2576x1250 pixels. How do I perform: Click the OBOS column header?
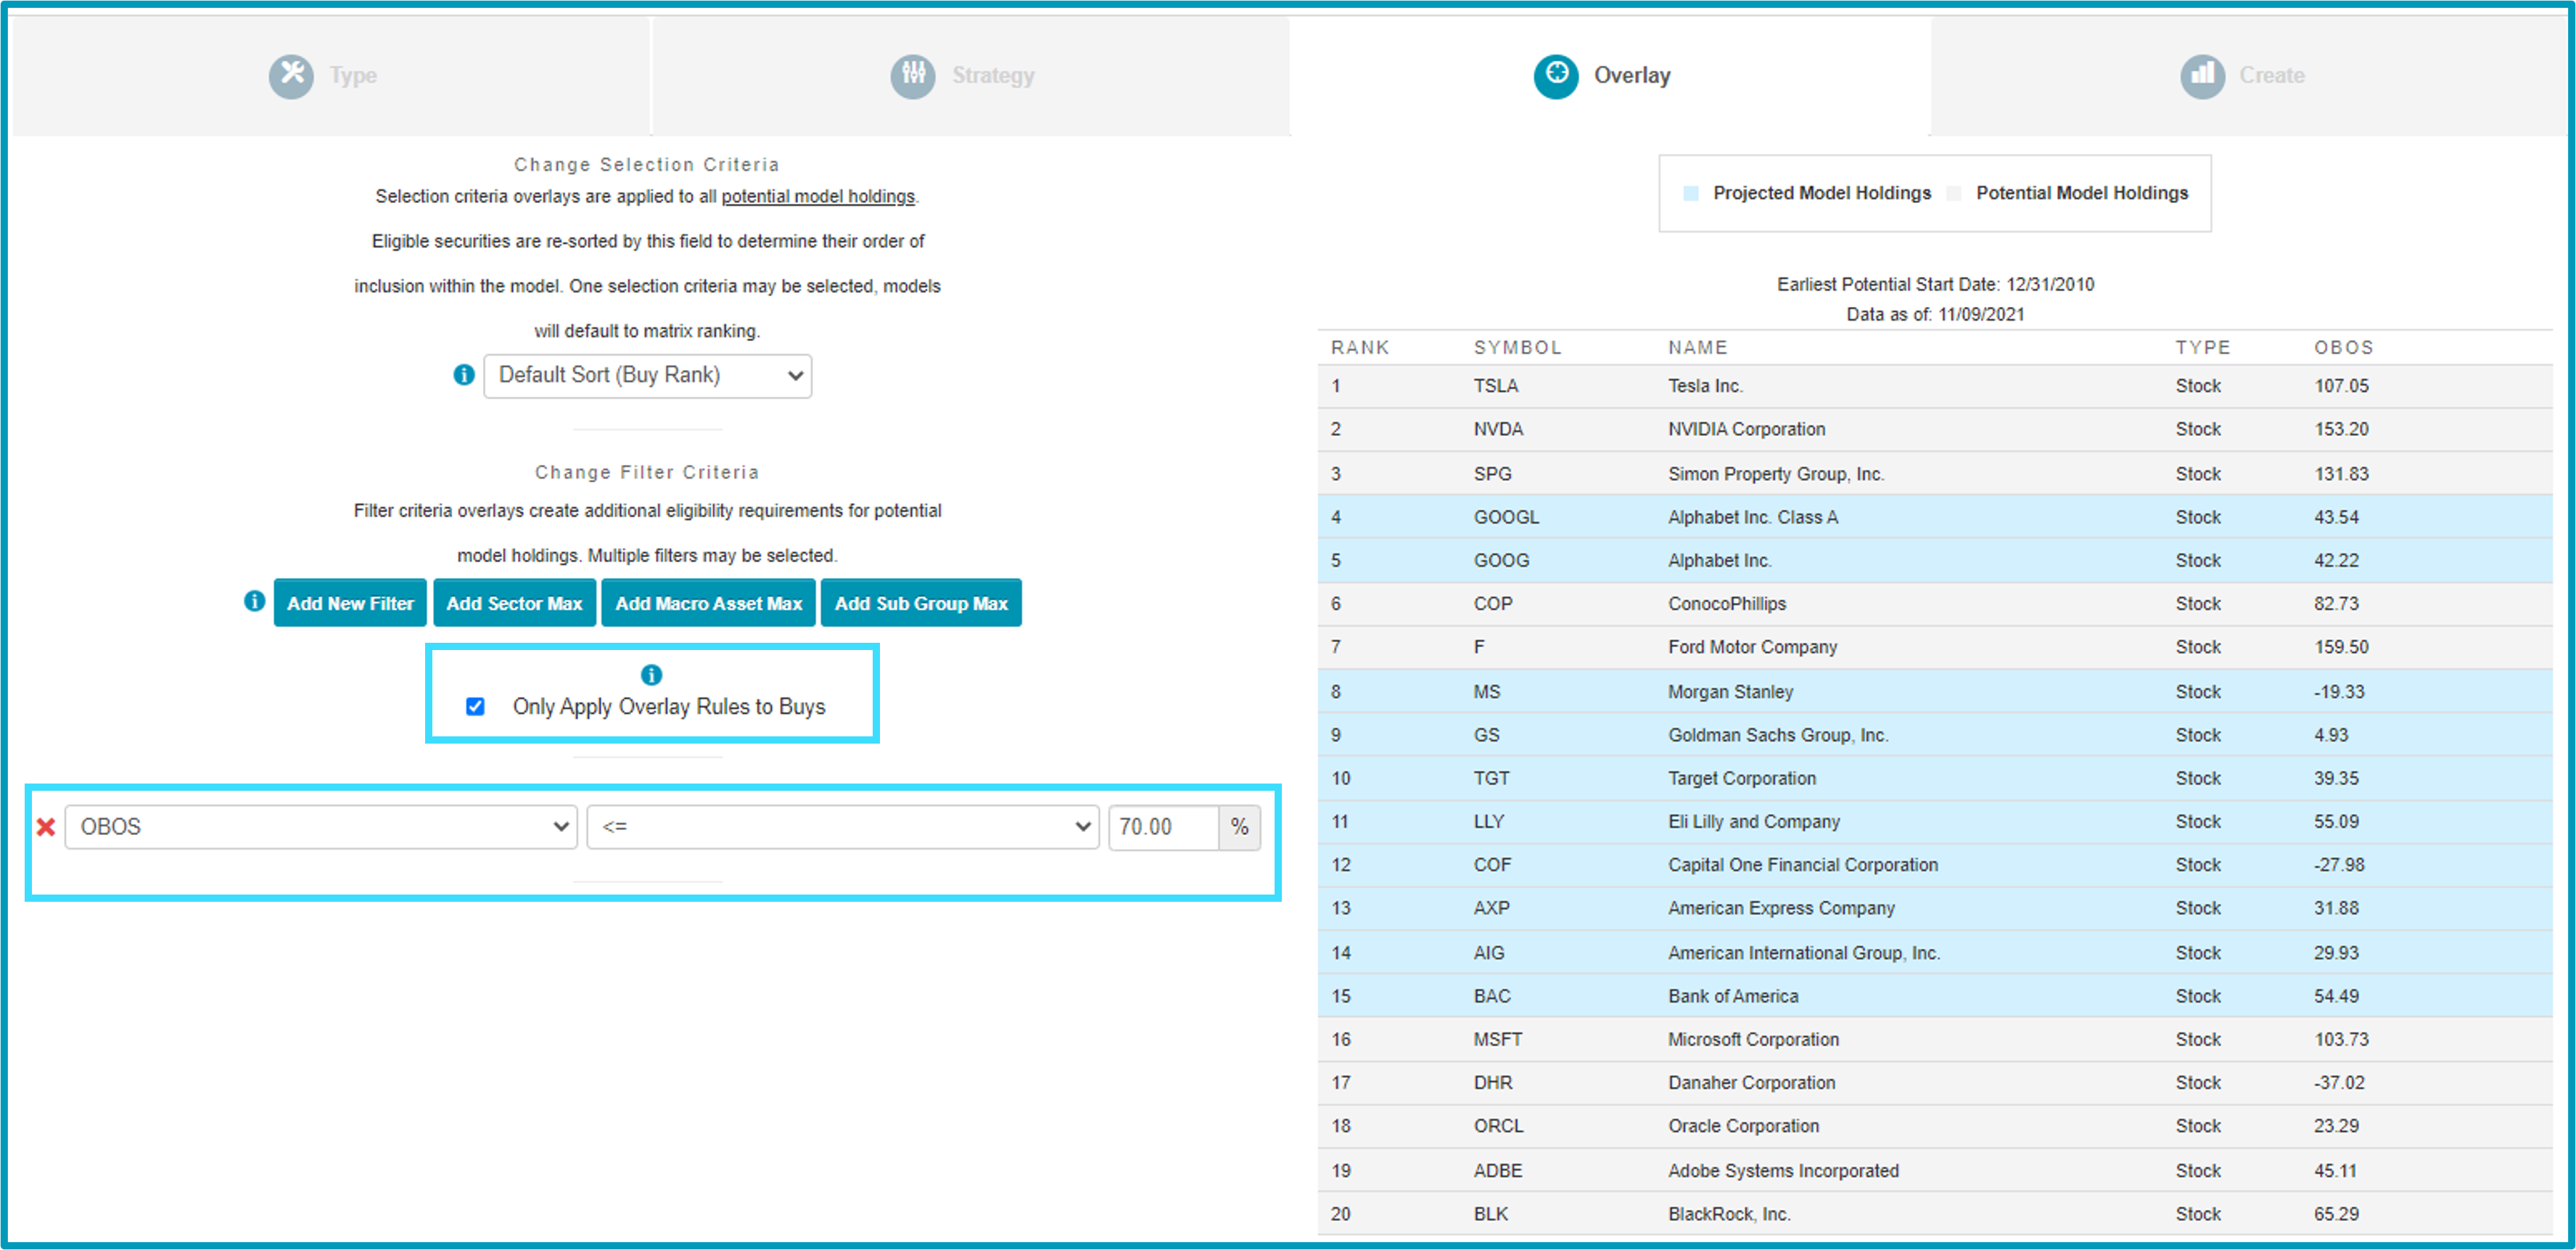pos(2343,347)
